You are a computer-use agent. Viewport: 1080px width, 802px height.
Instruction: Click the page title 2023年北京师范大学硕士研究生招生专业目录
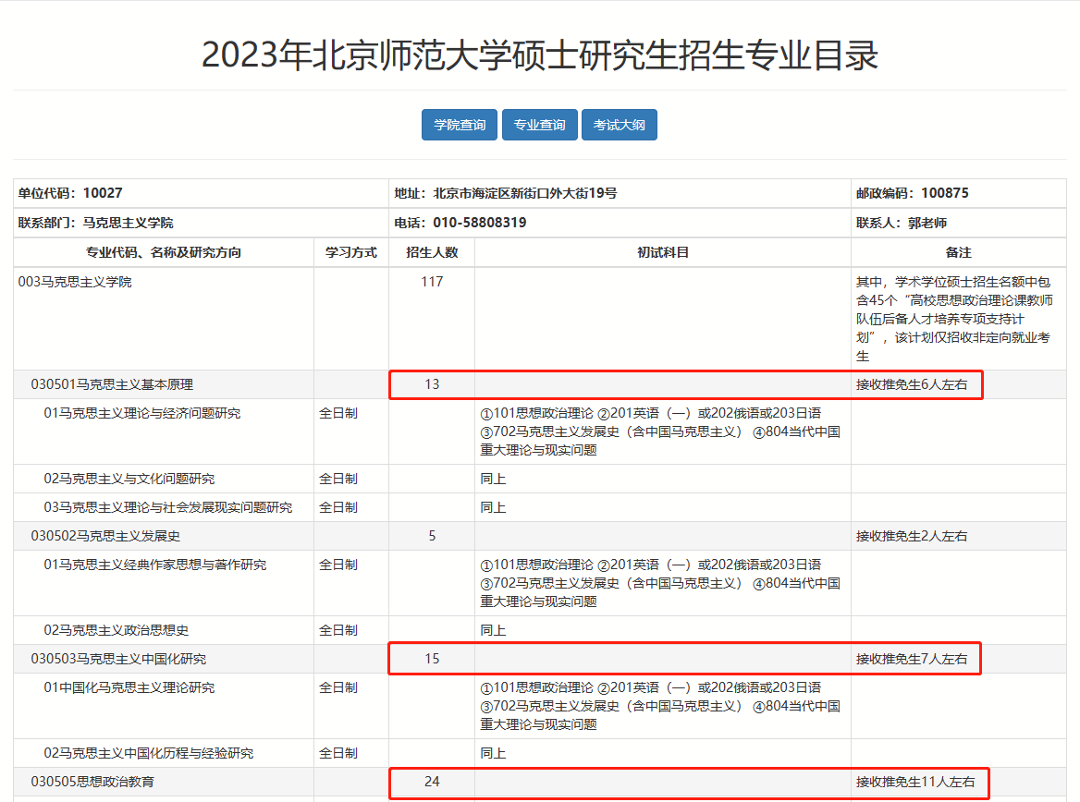(x=539, y=55)
